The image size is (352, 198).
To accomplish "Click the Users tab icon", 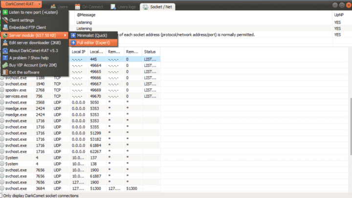I will pyautogui.click(x=53, y=6).
